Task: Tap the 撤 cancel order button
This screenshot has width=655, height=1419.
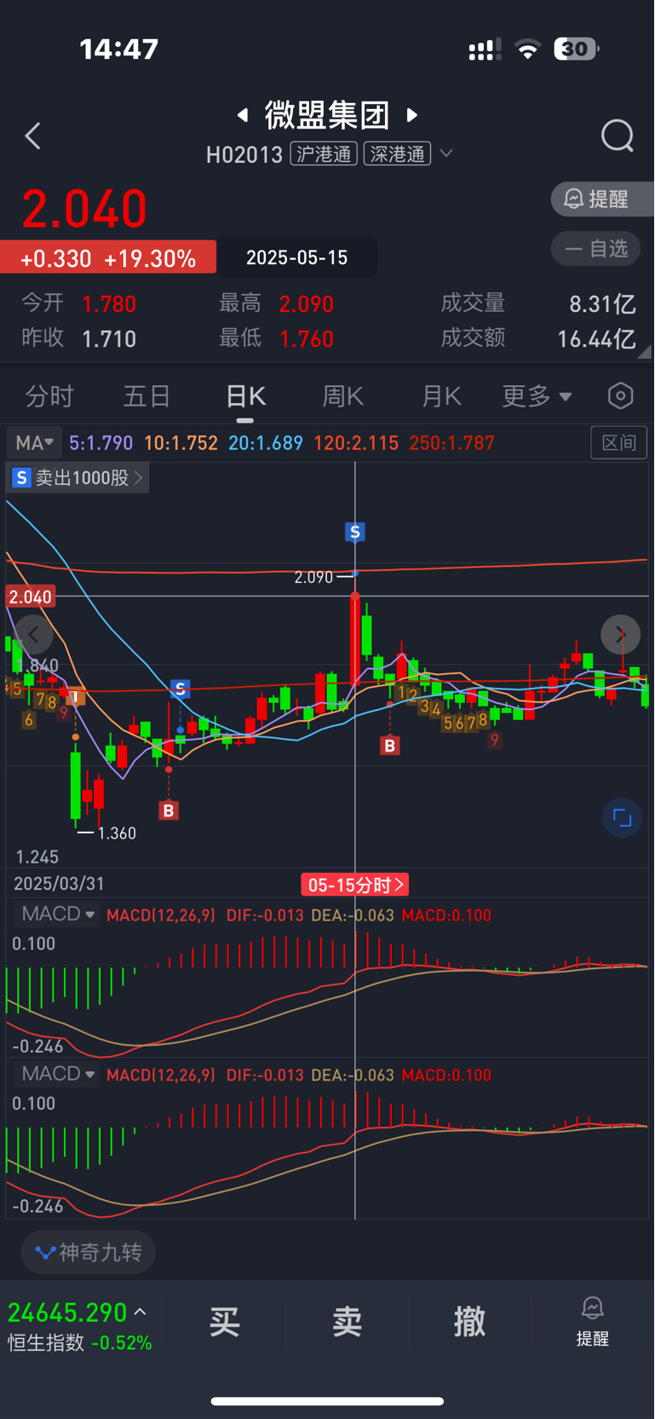Action: [469, 1322]
